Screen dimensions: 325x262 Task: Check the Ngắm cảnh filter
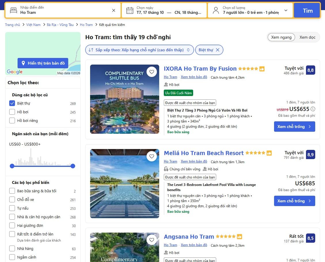pos(12,257)
